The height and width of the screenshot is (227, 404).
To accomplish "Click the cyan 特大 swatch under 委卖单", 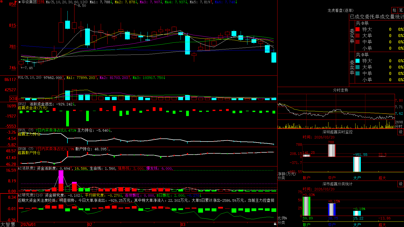I will (x=358, y=61).
